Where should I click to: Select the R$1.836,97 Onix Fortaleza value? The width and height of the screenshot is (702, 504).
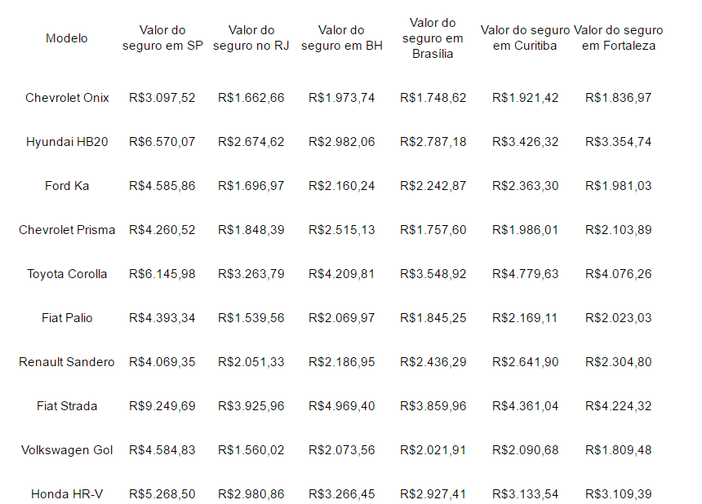[x=618, y=98]
